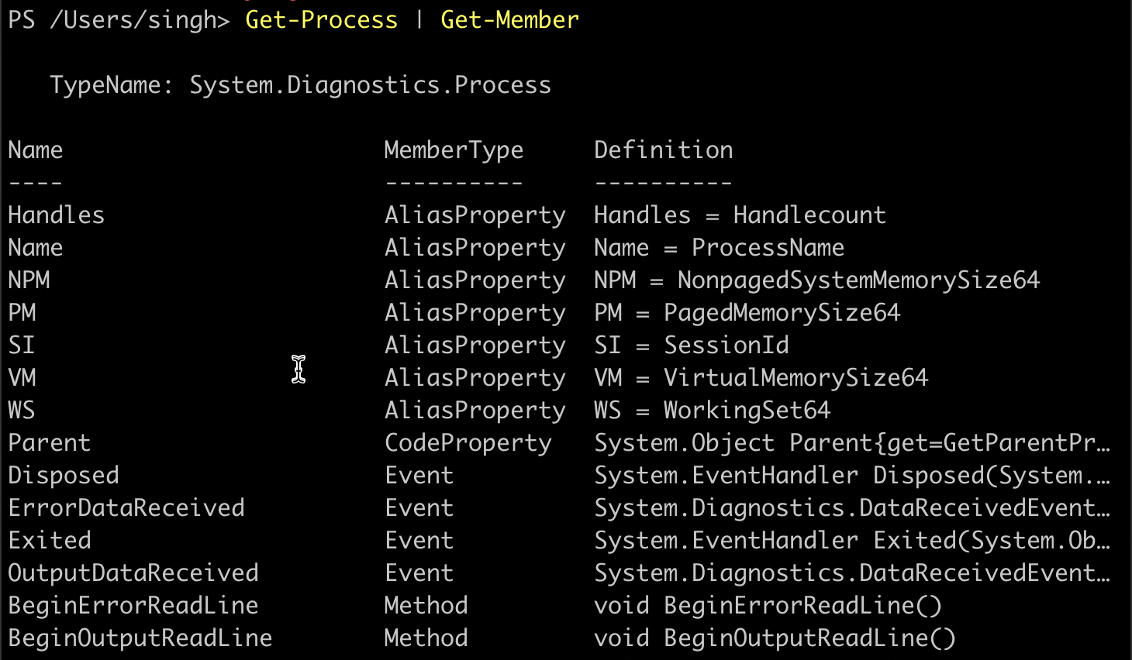
Task: Click the PagedMemorySize64 definition text
Action: click(782, 313)
